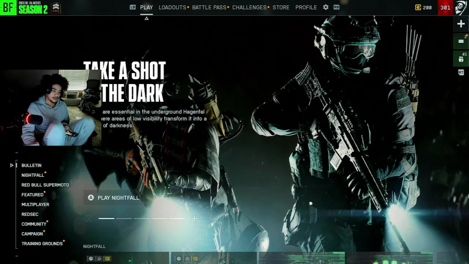Select the PLAY tab

pos(147,7)
